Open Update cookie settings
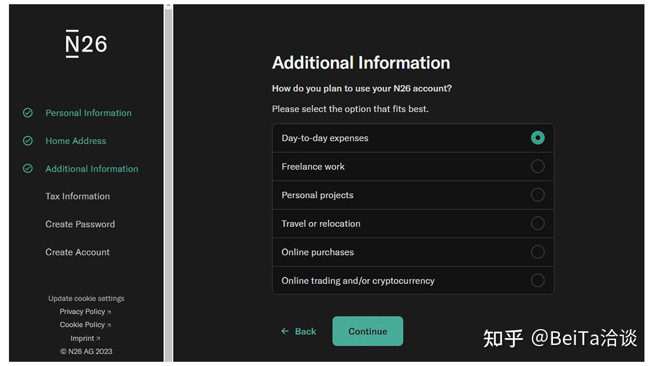This screenshot has width=655, height=366. (x=86, y=298)
